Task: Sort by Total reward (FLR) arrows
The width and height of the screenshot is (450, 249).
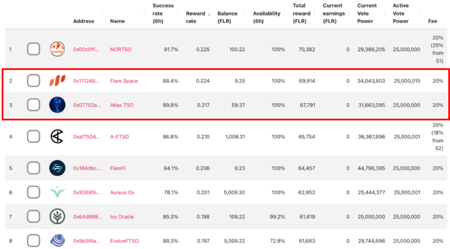Action: click(x=315, y=14)
